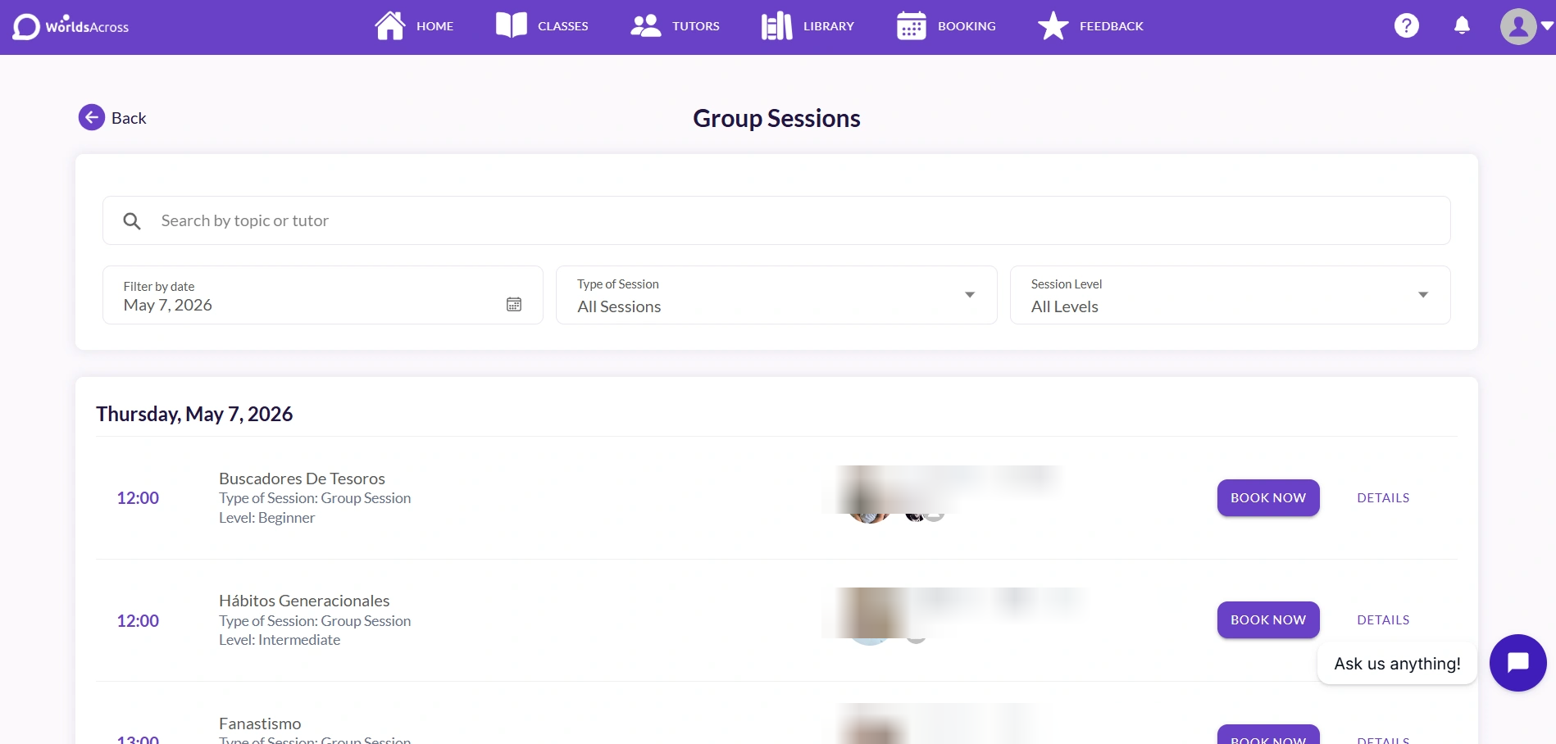
Task: Book Now for the Fanastismo session
Action: [1268, 735]
